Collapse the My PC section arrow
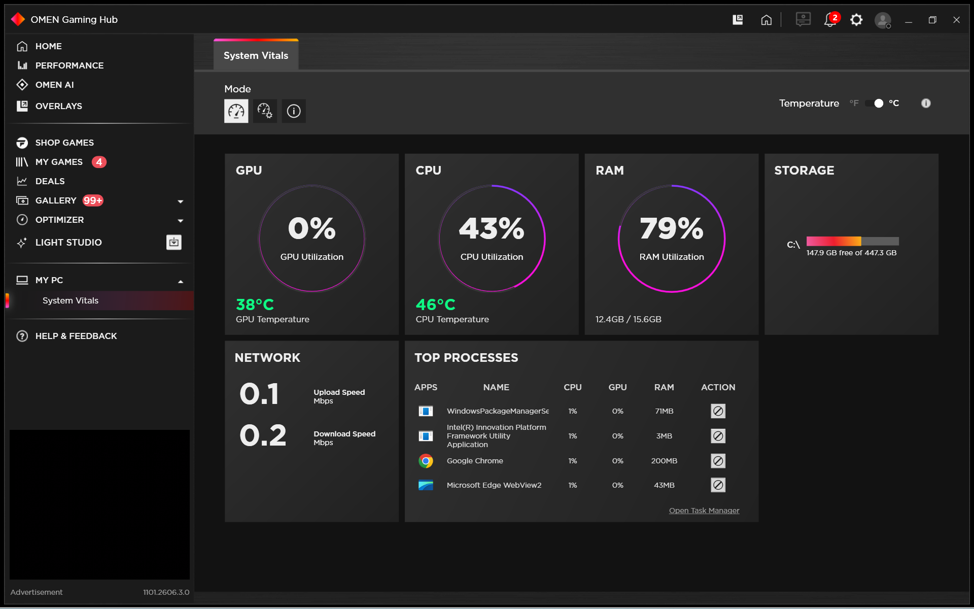Screen dimensions: 974x609 [181, 282]
